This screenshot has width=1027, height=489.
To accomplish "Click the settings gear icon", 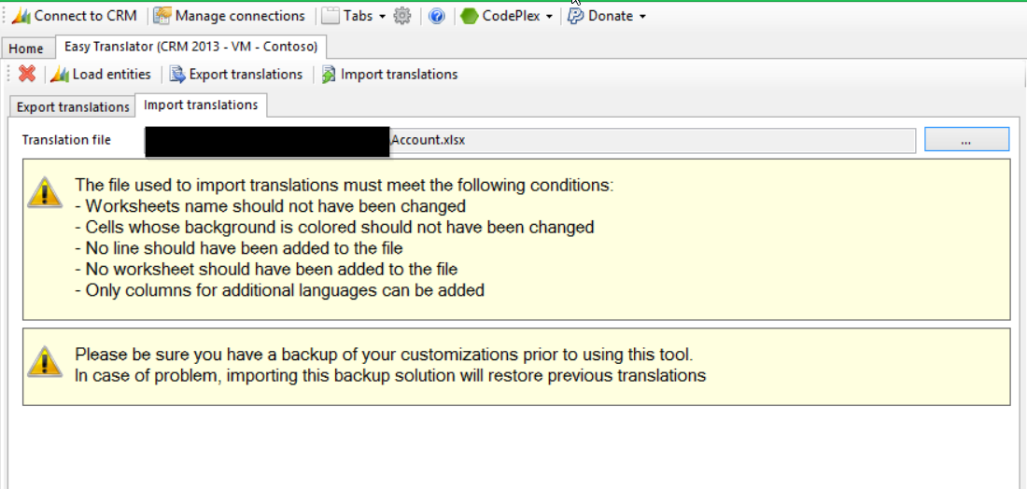I will point(402,16).
